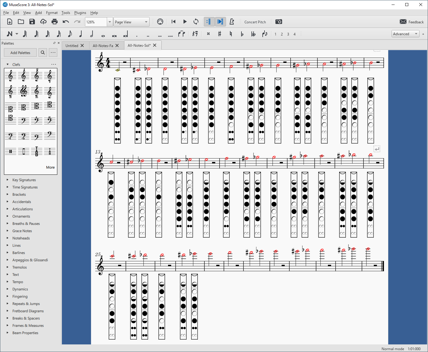The height and width of the screenshot is (352, 428).
Task: Expand the Articulations palette
Action: [x=8, y=209]
